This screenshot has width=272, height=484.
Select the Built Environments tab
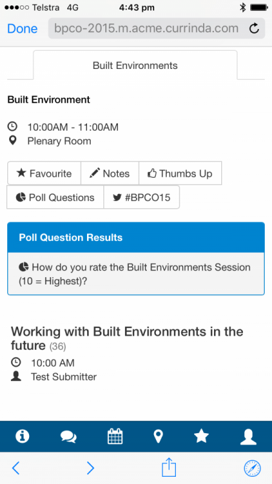point(135,65)
